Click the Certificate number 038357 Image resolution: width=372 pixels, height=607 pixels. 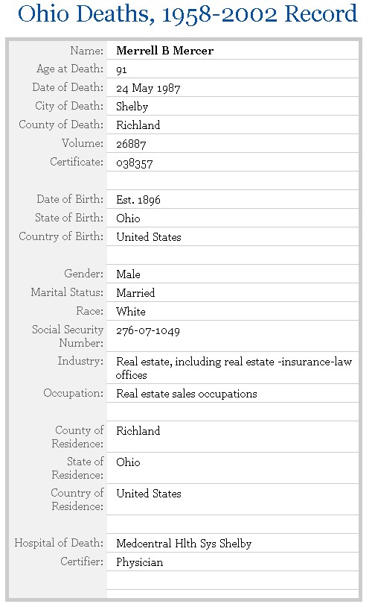click(135, 163)
